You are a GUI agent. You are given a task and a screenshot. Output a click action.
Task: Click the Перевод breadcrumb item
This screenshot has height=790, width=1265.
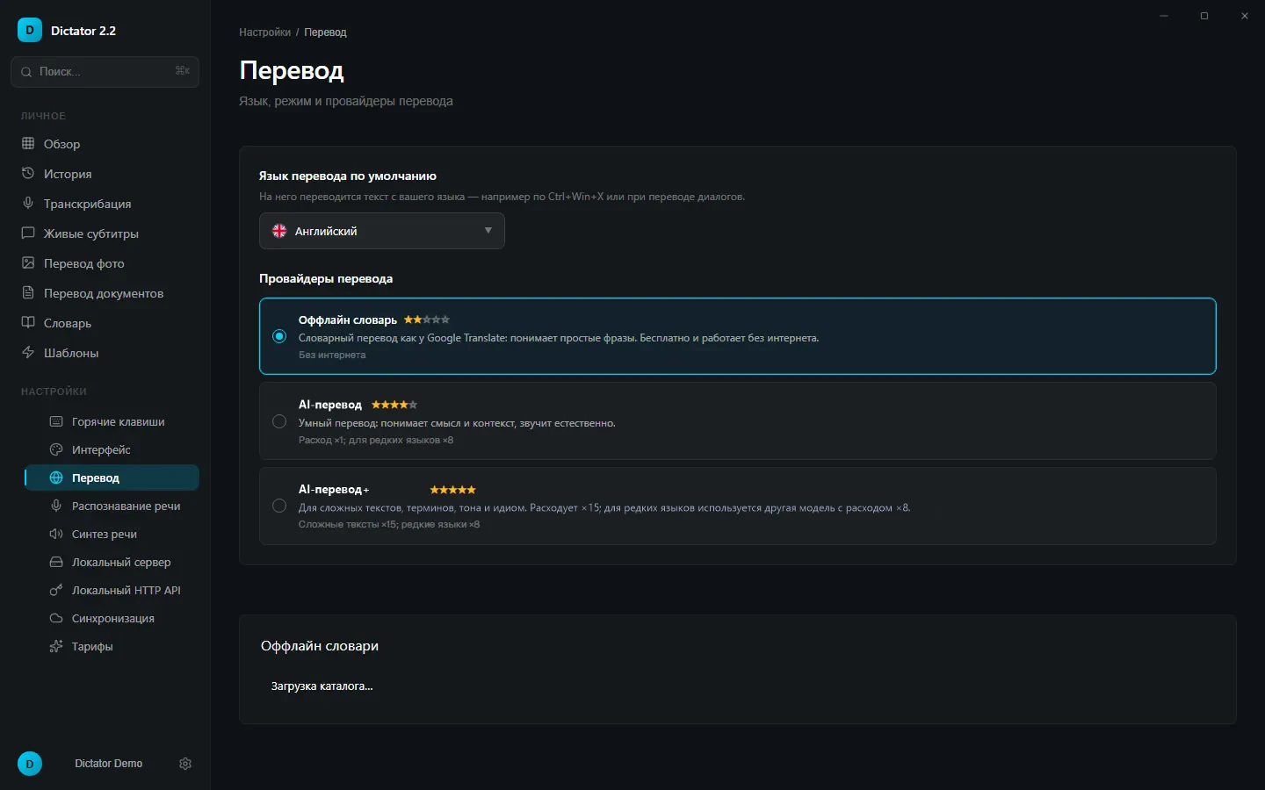(325, 32)
